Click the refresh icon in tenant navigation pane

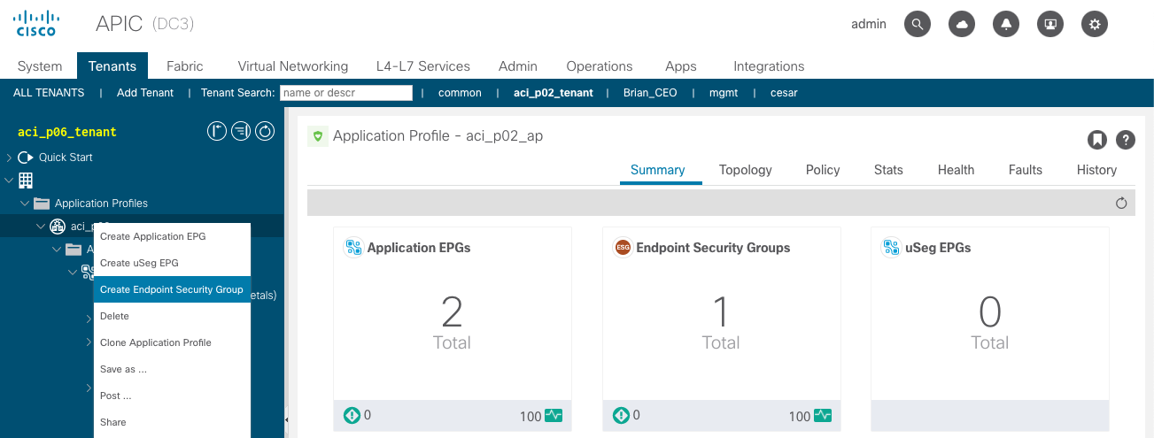(265, 132)
